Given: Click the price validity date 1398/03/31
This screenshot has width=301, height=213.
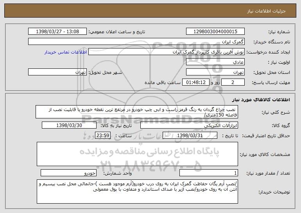Looking at the screenshot, I should pos(190,135).
